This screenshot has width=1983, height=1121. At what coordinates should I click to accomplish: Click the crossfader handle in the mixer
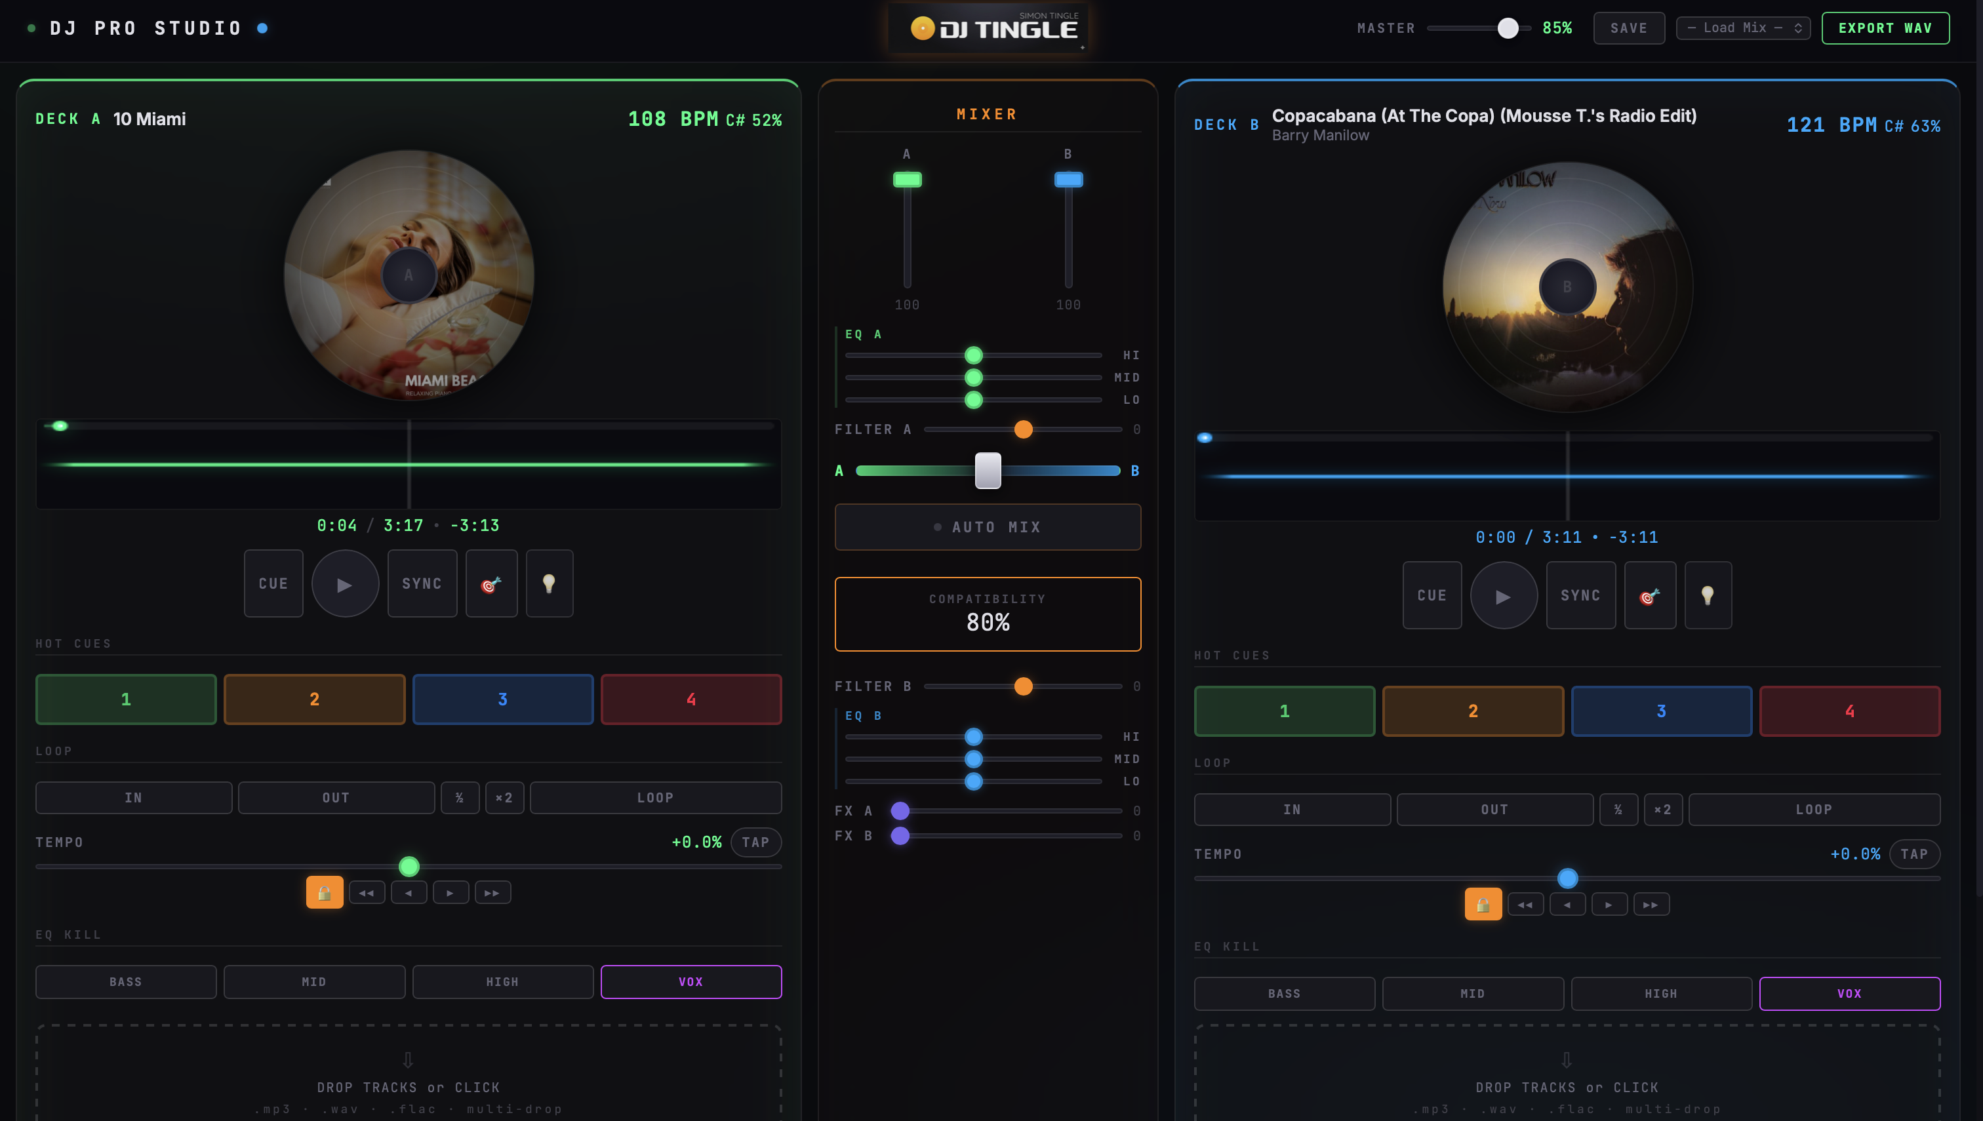click(988, 471)
